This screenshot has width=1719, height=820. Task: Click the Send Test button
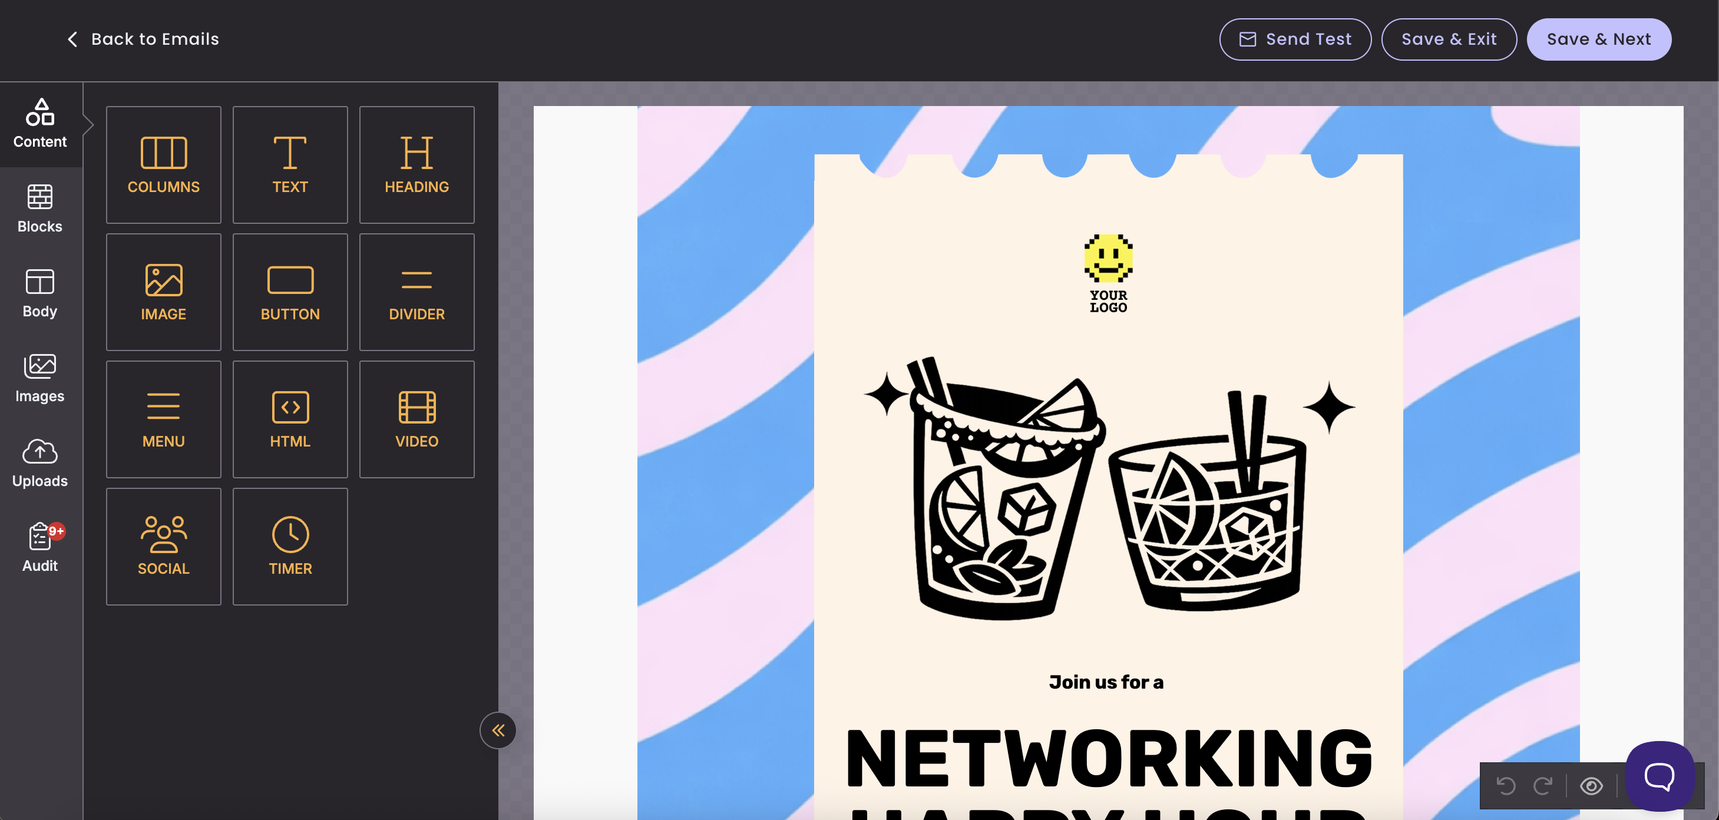click(x=1295, y=39)
